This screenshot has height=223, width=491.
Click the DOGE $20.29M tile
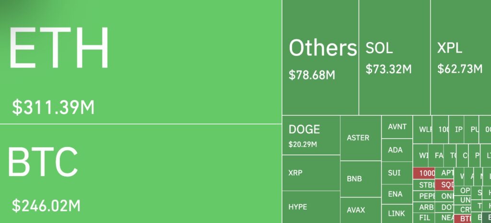point(311,135)
